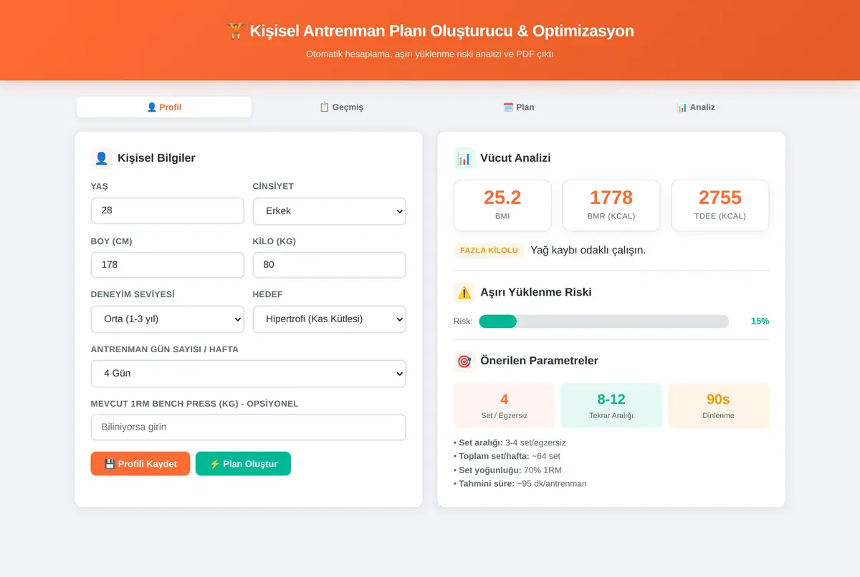Image resolution: width=860 pixels, height=577 pixels.
Task: Open the Antrenman Gün Sayısı dropdown
Action: pos(249,374)
